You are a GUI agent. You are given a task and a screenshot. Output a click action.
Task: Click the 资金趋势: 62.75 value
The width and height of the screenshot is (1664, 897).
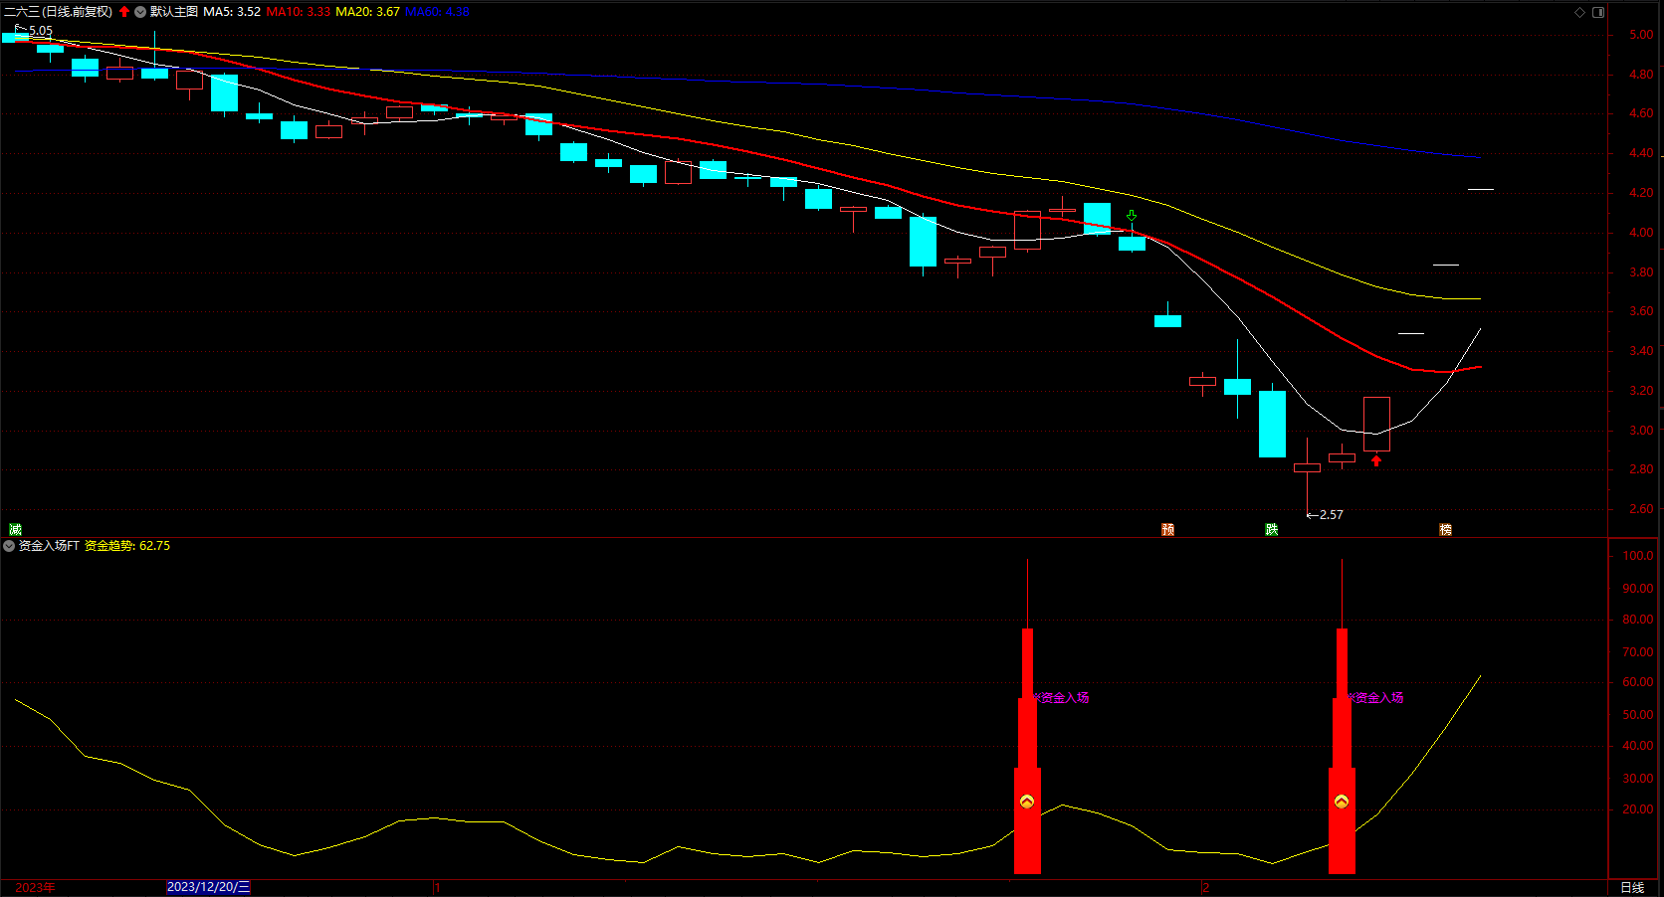point(127,546)
